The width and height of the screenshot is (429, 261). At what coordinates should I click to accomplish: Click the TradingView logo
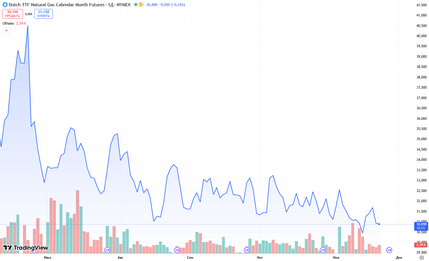pos(26,248)
